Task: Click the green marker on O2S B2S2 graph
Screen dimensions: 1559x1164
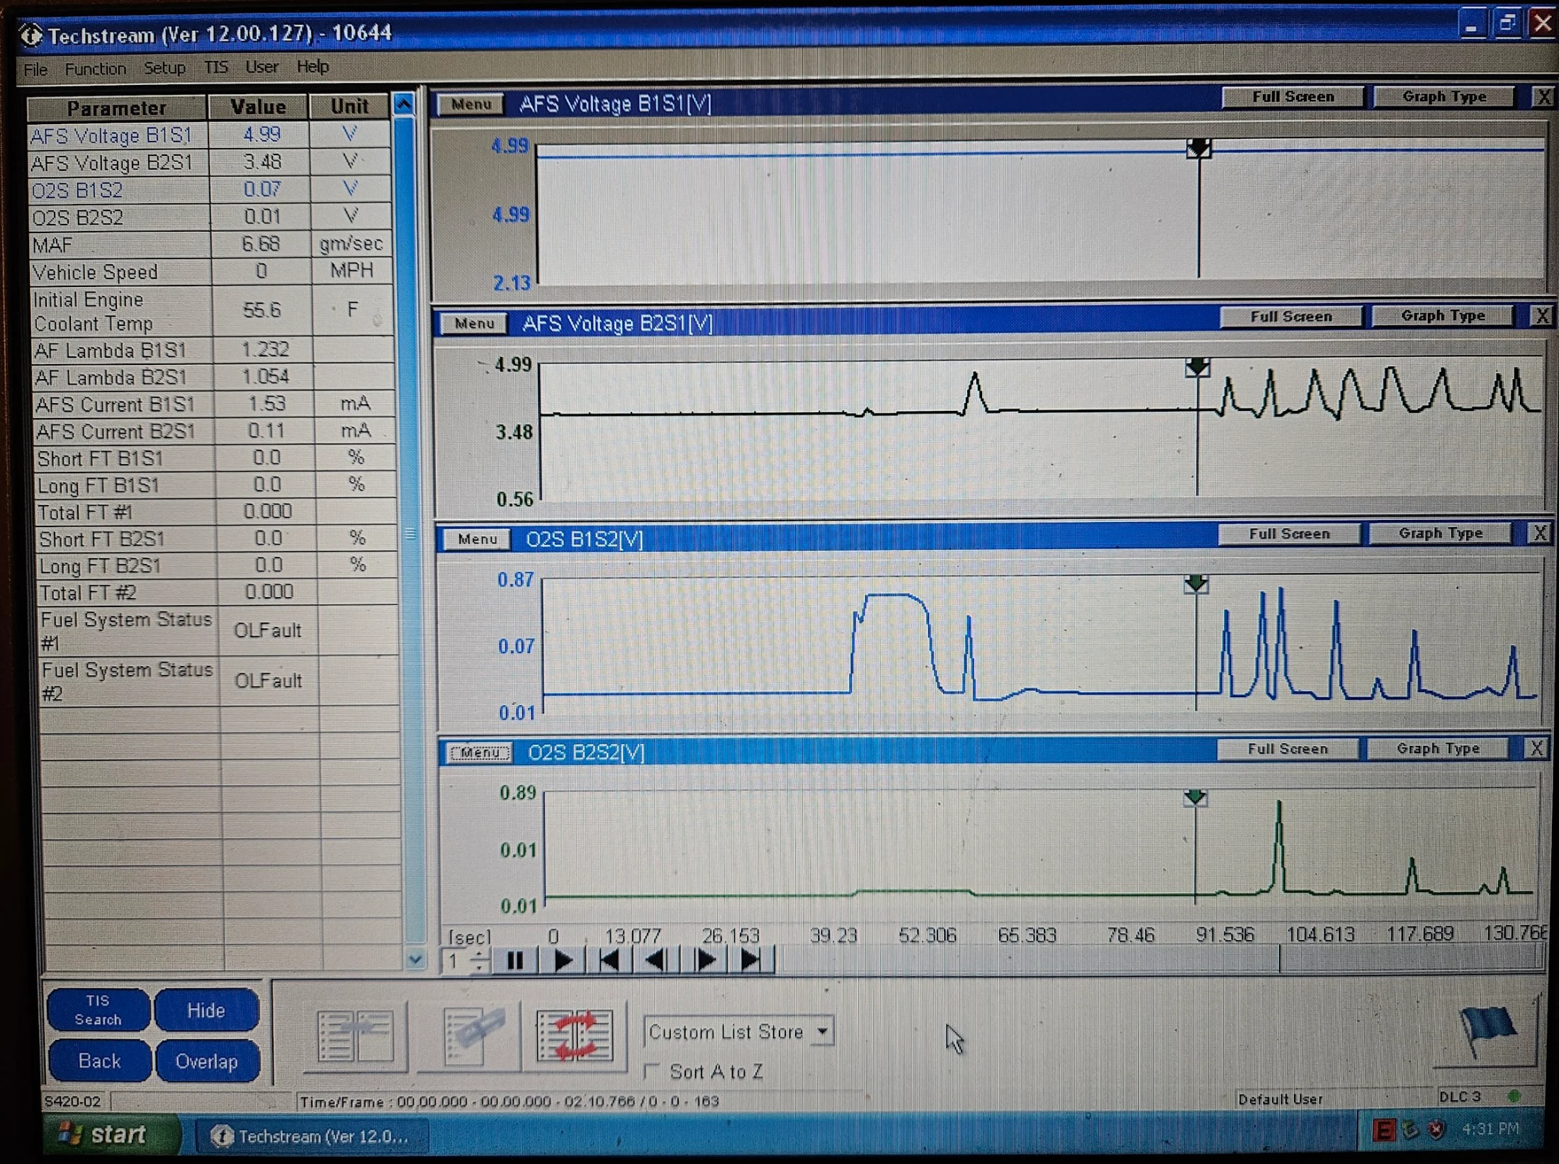Action: click(x=1195, y=798)
